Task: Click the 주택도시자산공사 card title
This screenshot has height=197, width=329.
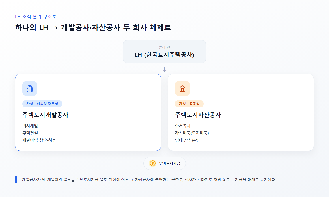Action: 198,115
